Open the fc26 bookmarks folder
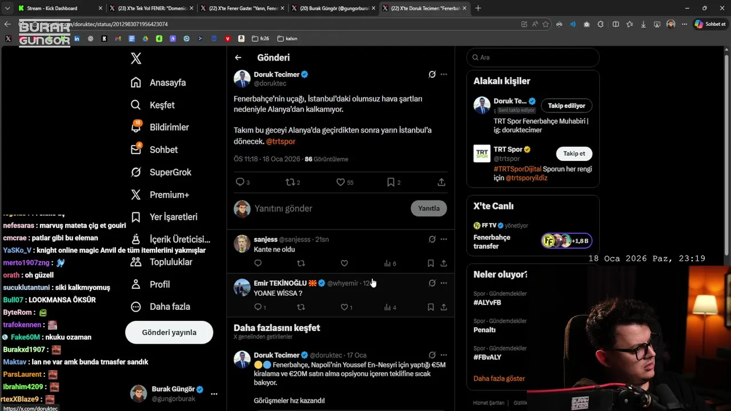 click(x=260, y=39)
